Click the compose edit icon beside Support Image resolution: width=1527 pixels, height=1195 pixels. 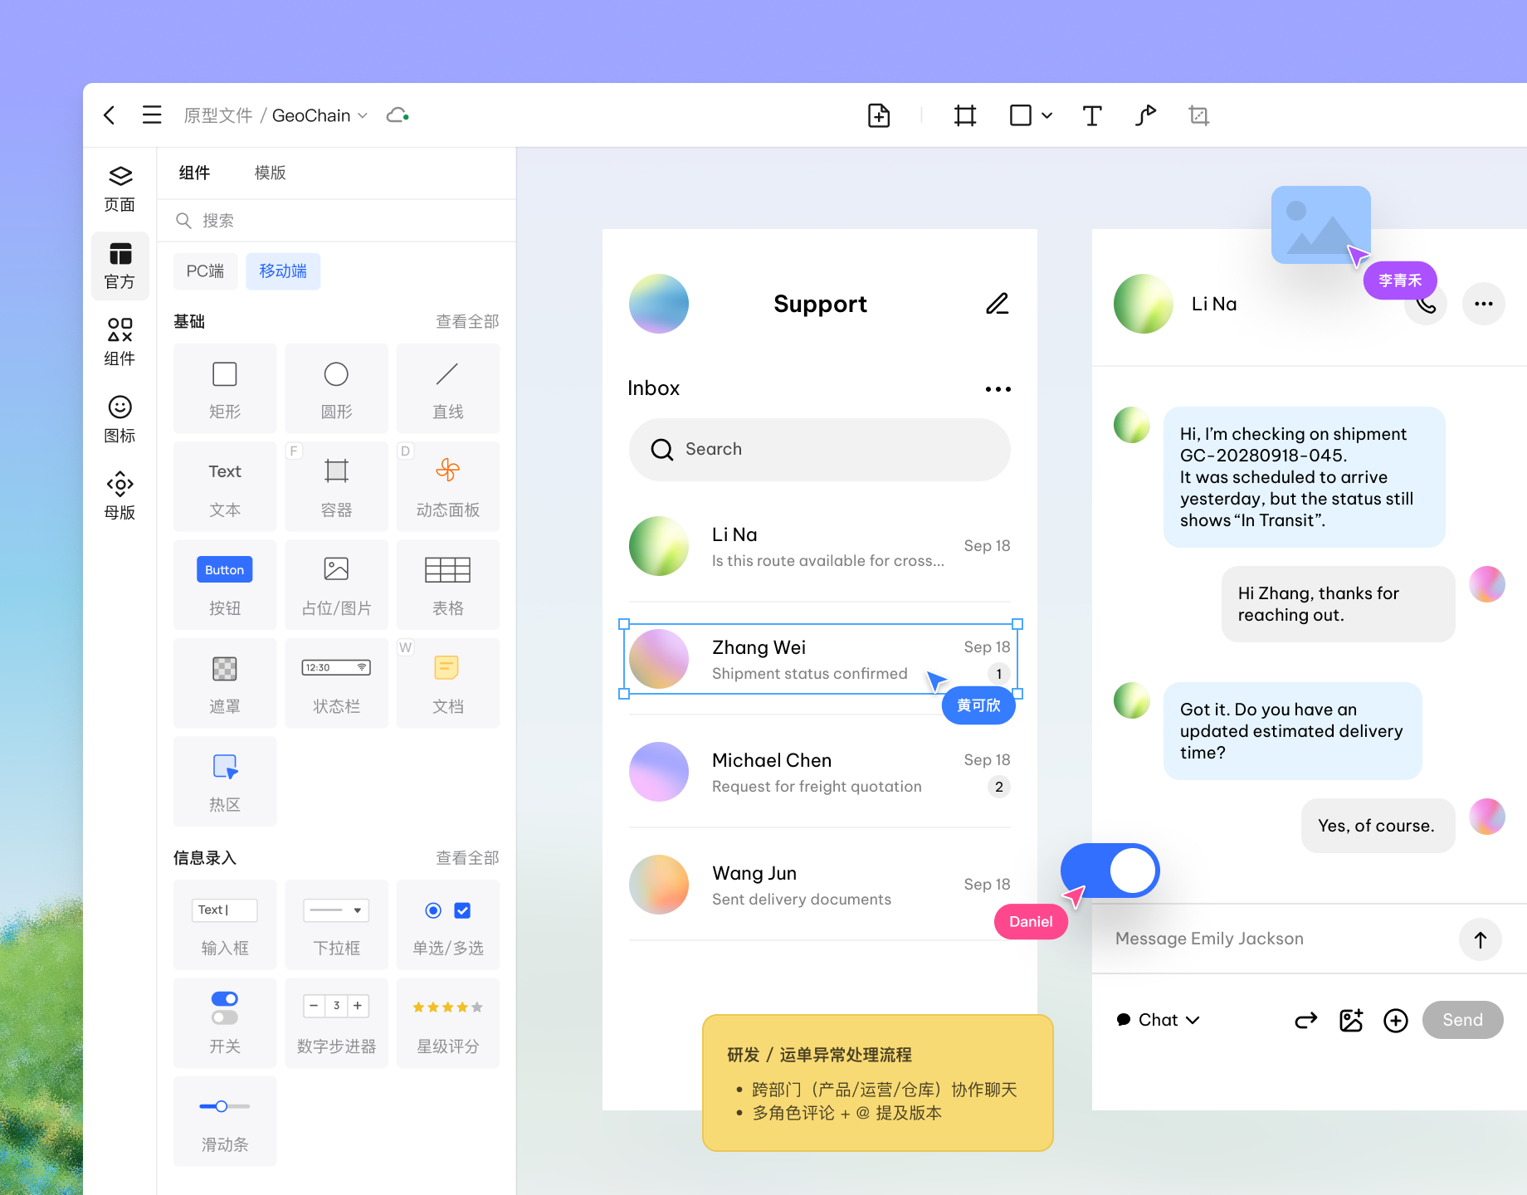997,304
